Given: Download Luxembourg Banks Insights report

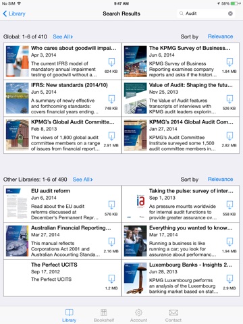Looking at the screenshot, I should tap(230, 279).
